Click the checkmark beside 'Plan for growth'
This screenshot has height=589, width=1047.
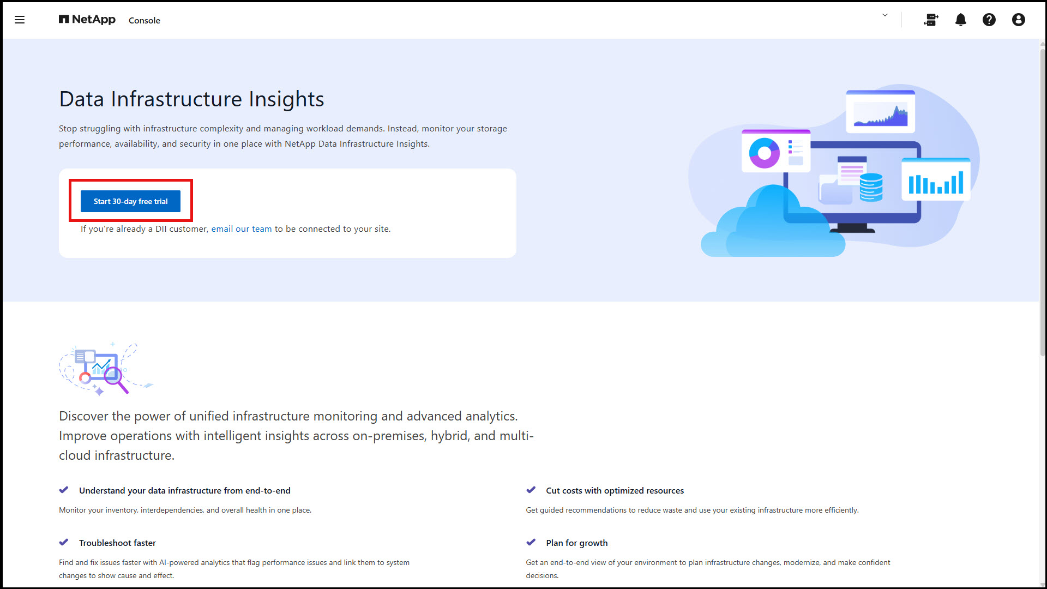tap(531, 542)
